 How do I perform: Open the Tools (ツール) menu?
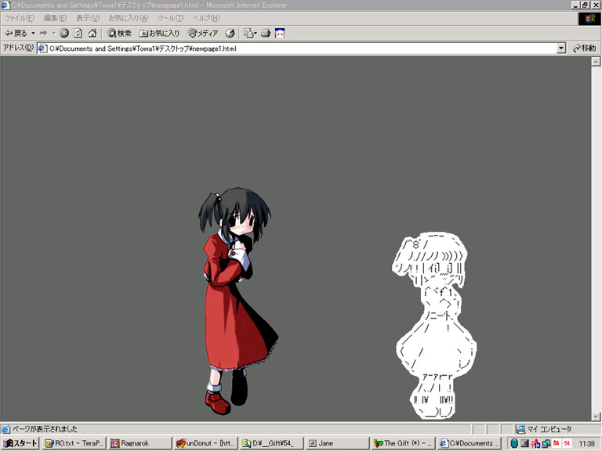tap(170, 18)
